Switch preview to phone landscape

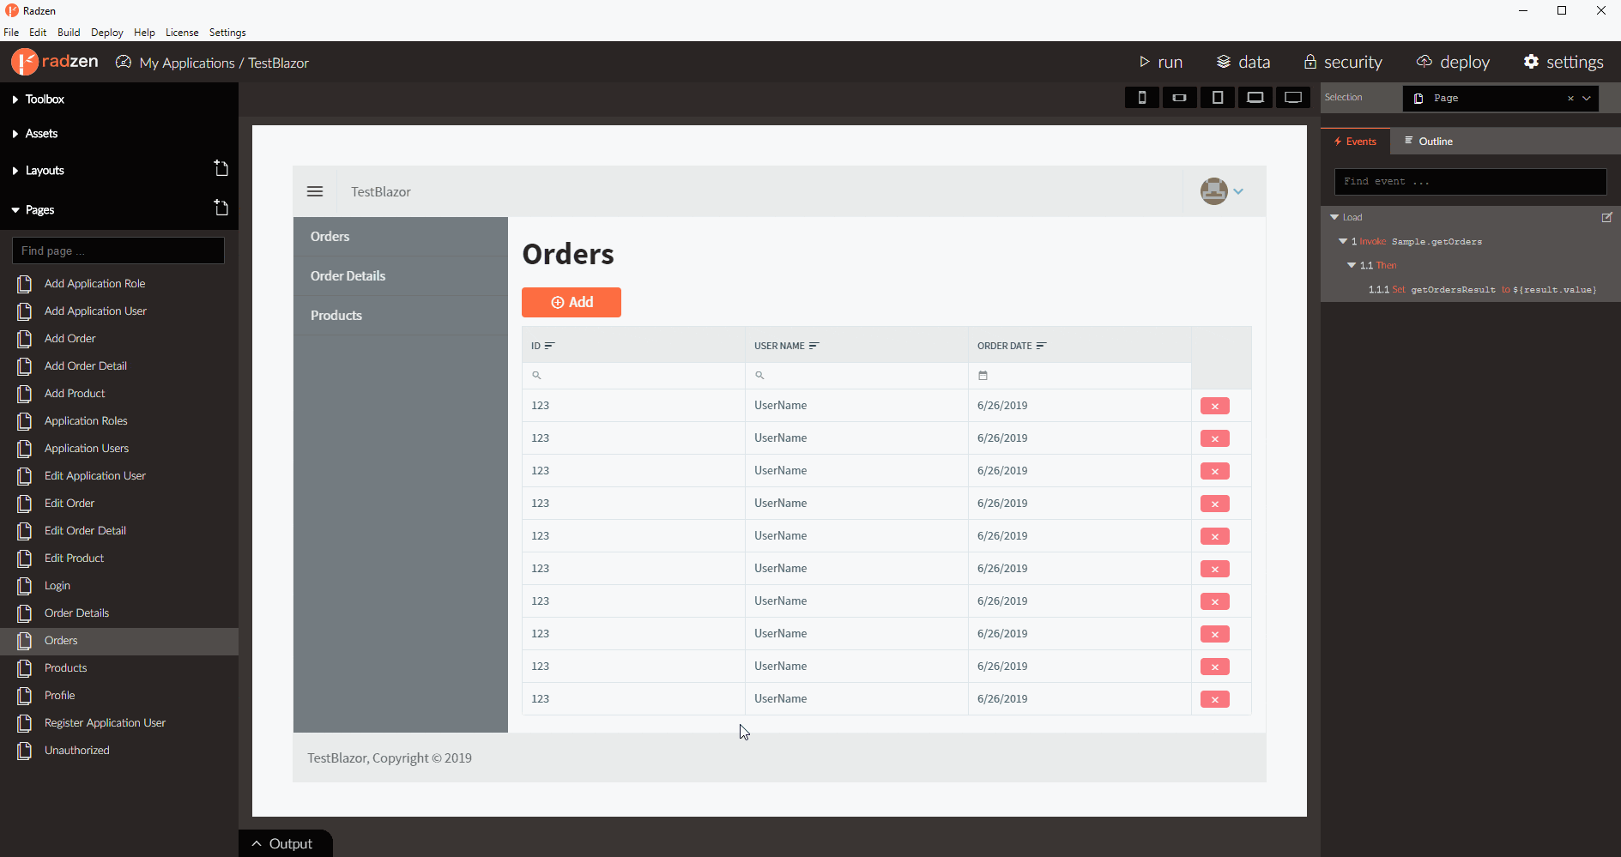[x=1180, y=98]
